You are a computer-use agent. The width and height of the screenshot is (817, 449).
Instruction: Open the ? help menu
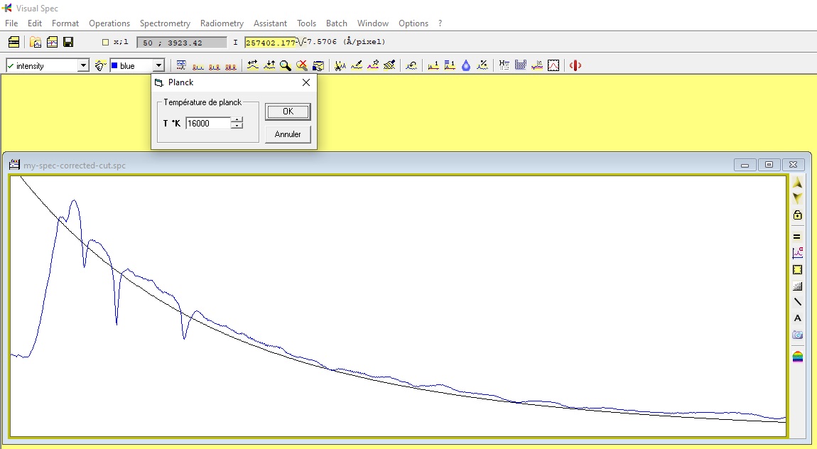coord(440,23)
